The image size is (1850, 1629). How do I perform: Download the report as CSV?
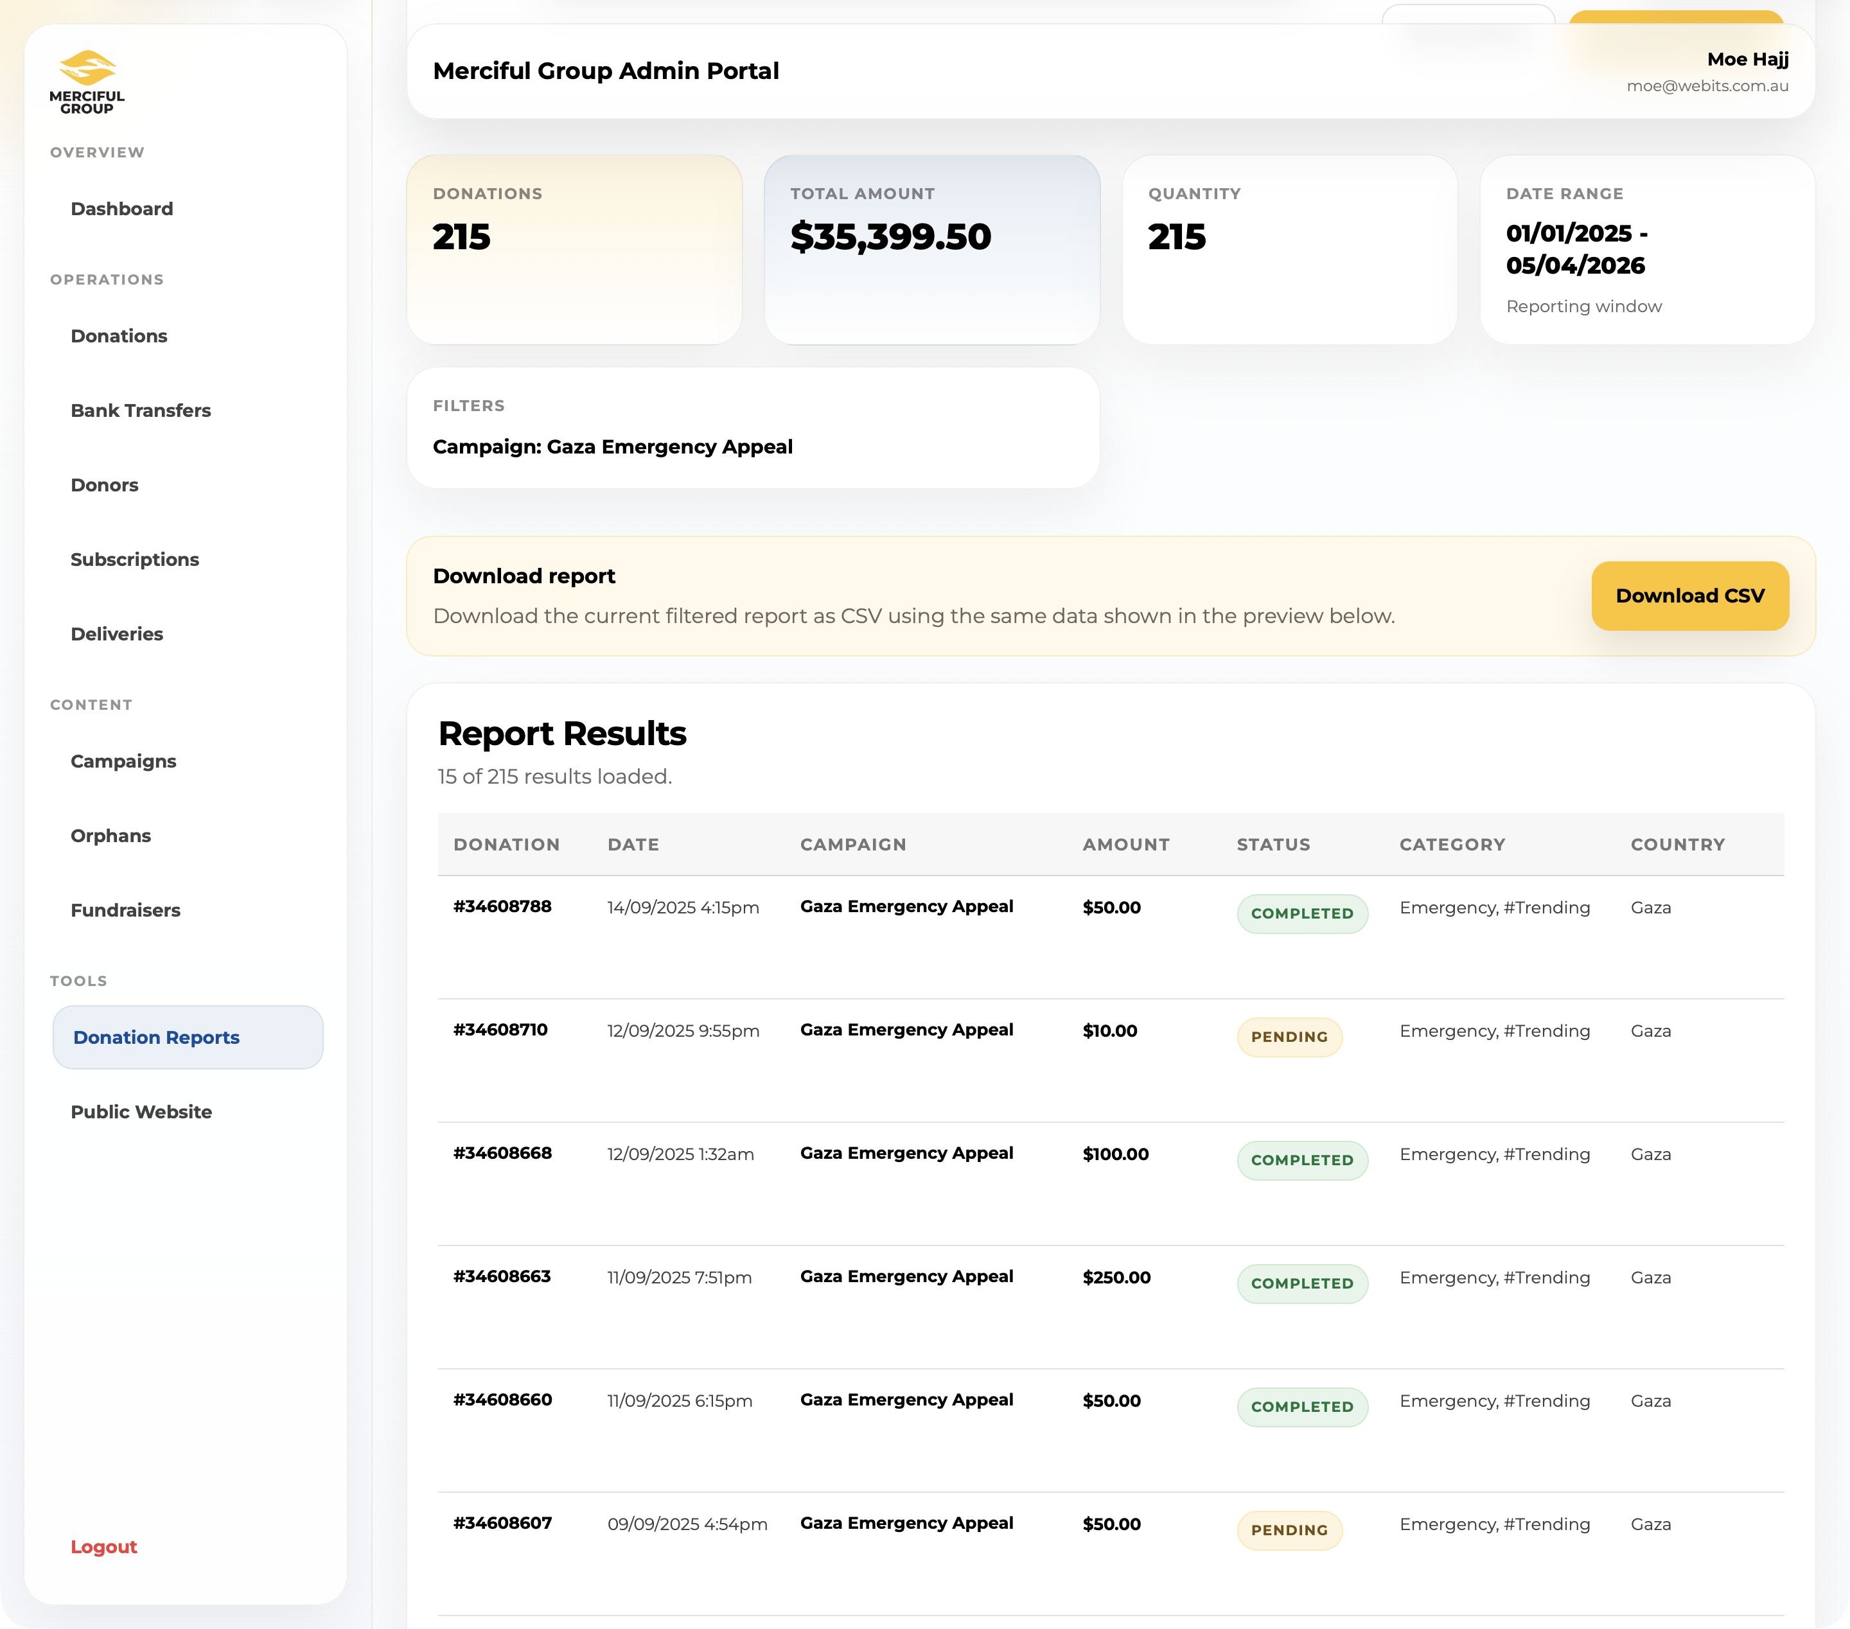click(1690, 596)
